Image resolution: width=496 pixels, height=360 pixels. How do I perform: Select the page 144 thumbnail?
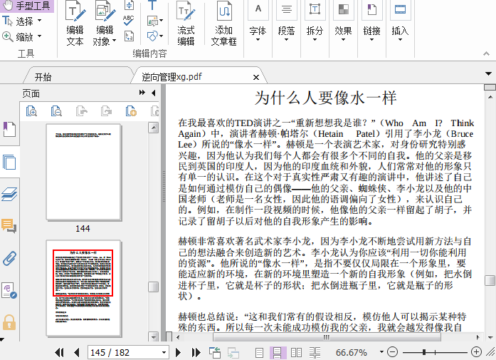coord(83,172)
